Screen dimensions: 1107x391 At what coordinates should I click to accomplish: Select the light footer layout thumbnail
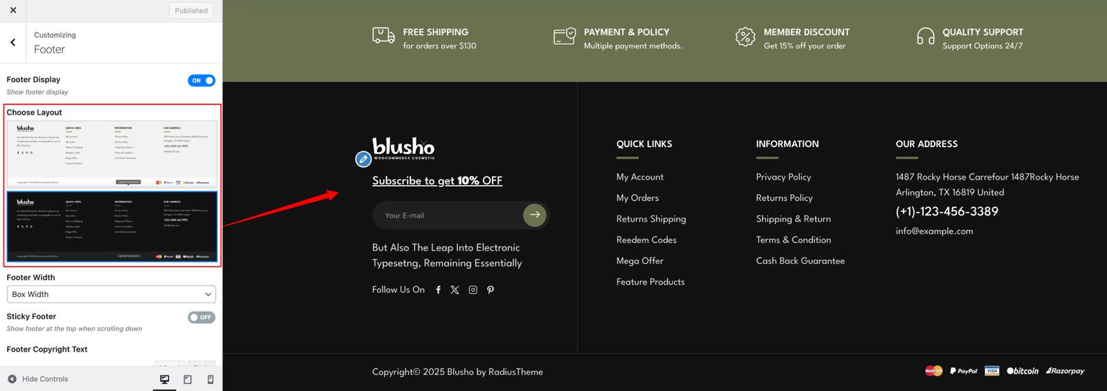click(x=112, y=153)
